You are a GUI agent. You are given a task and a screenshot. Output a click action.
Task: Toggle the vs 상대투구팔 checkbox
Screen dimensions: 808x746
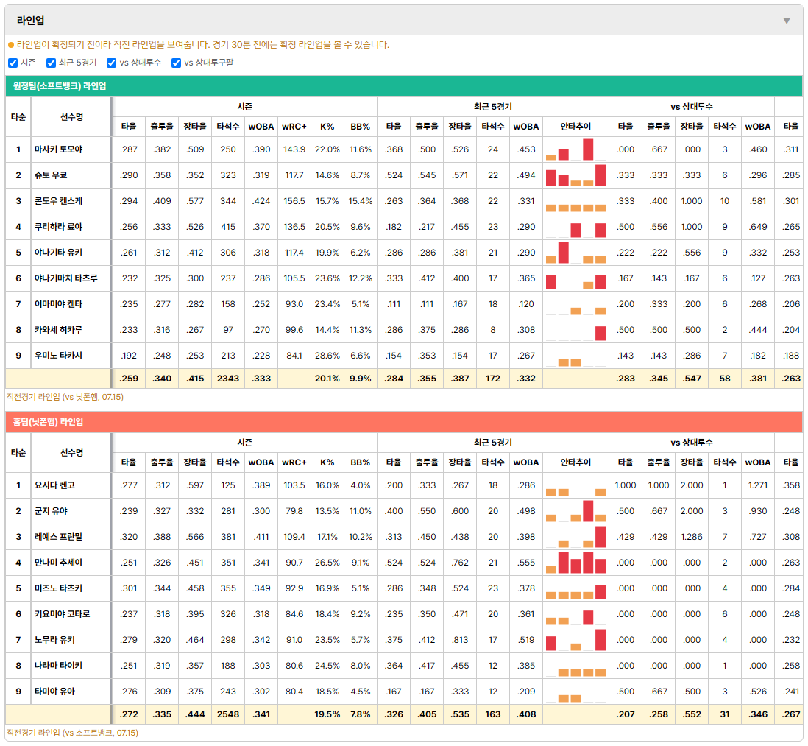coord(176,63)
